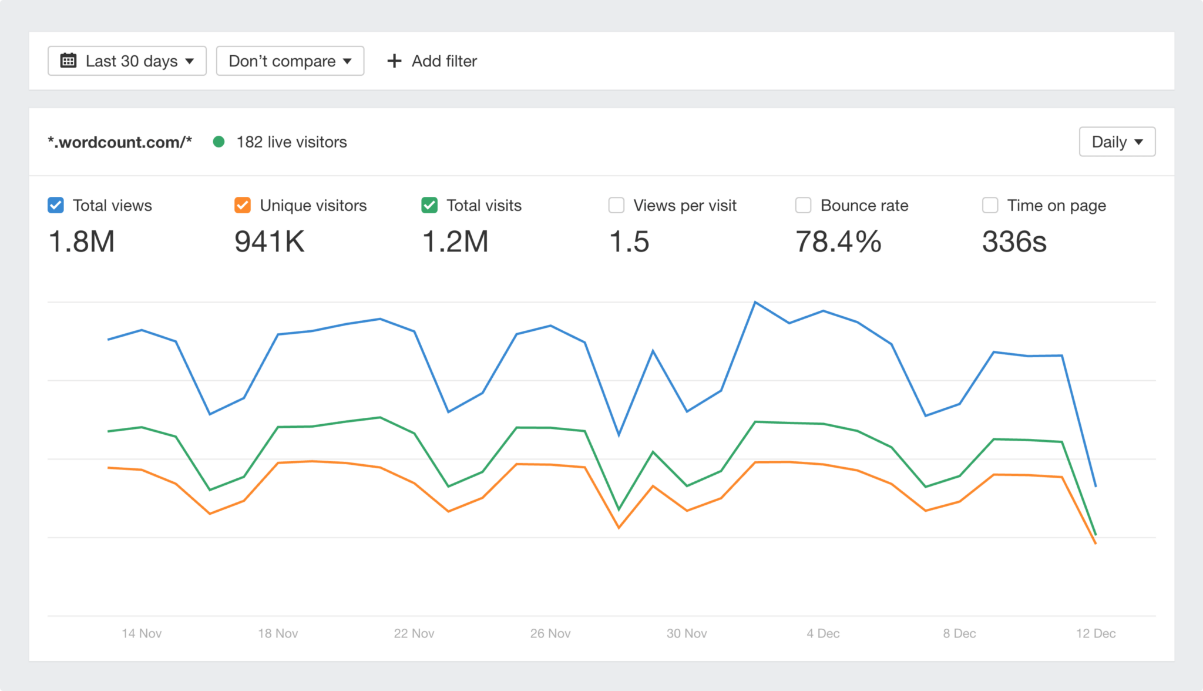The height and width of the screenshot is (691, 1203).
Task: Click the *.wordcount.com/* site title
Action: point(120,142)
